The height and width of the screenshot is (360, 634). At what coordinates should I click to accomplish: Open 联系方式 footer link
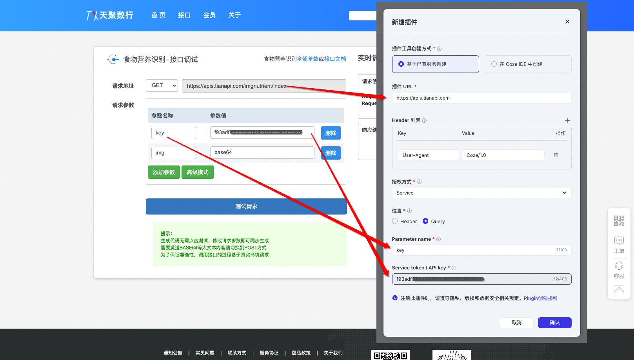tap(237, 353)
